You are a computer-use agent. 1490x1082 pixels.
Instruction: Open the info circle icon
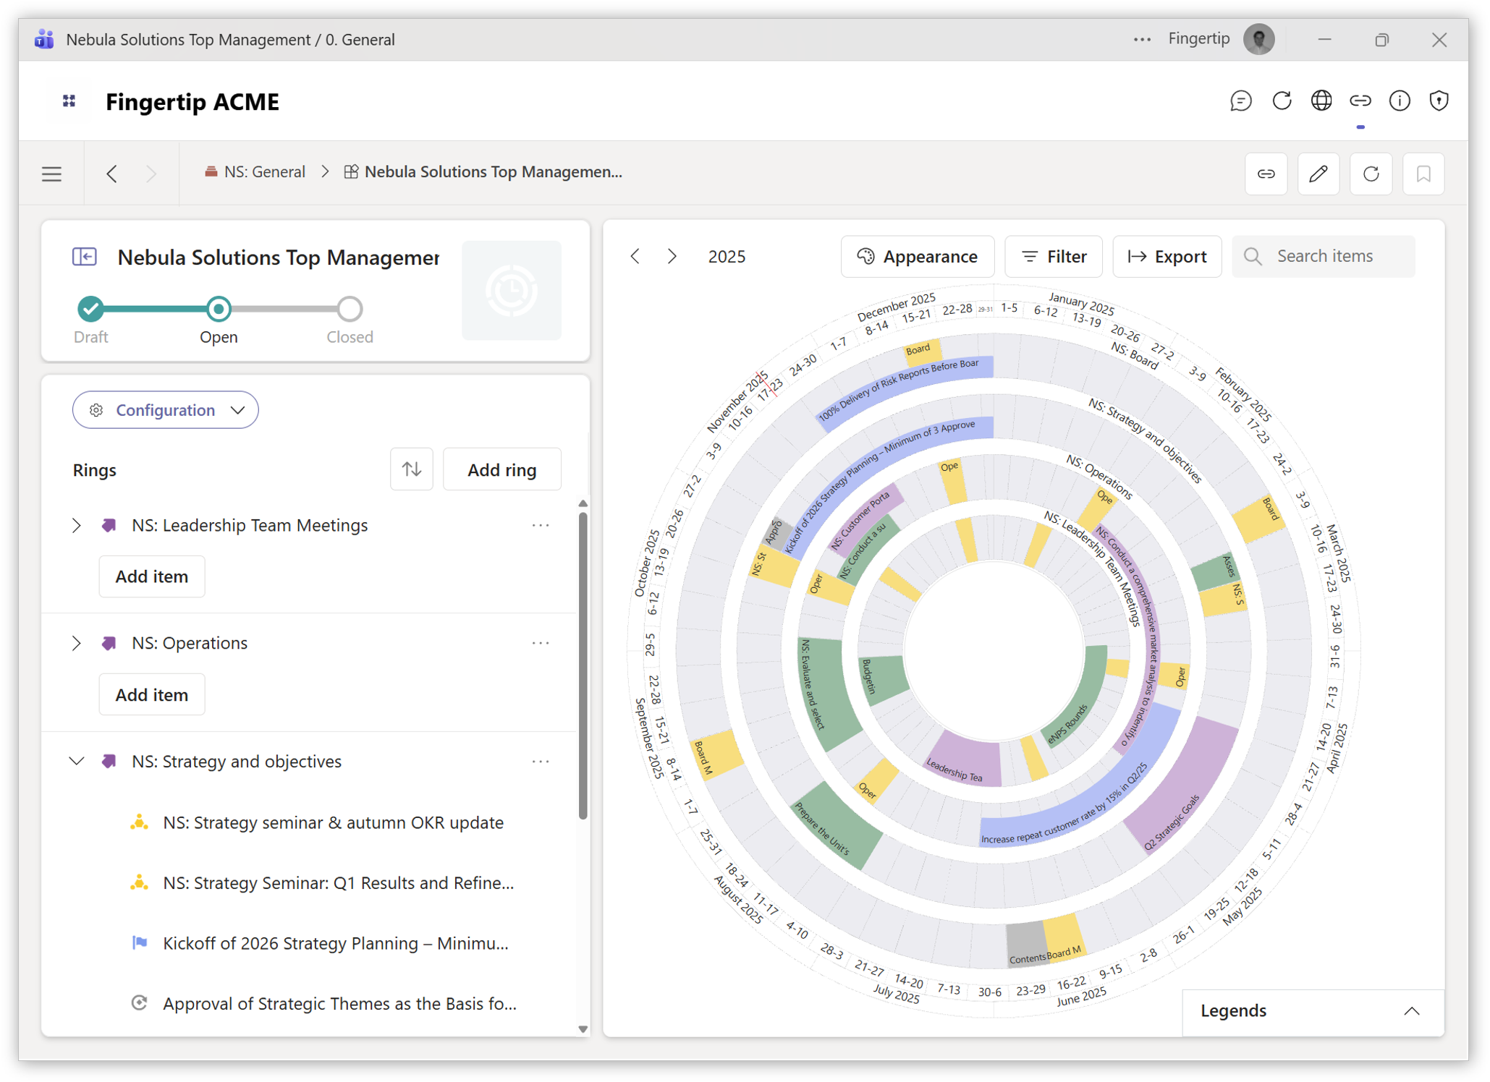[x=1400, y=101]
